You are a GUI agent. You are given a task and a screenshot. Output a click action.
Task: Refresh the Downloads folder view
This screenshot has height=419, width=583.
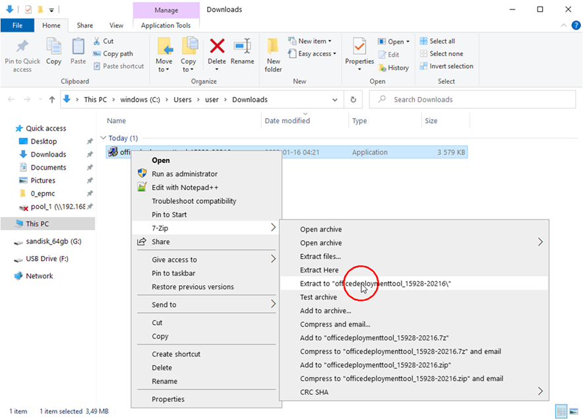coord(353,100)
